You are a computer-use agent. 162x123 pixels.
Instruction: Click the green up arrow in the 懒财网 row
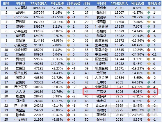coord(149,110)
